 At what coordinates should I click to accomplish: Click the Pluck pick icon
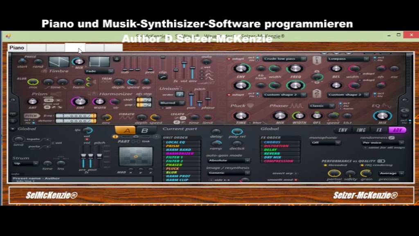pyautogui.click(x=250, y=106)
